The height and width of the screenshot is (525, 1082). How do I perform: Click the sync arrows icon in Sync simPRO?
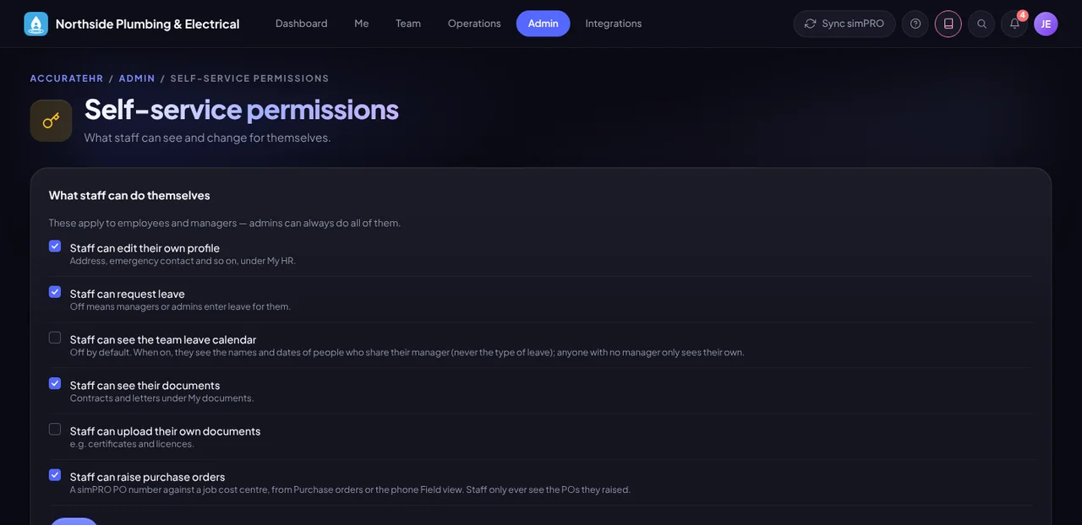point(811,24)
